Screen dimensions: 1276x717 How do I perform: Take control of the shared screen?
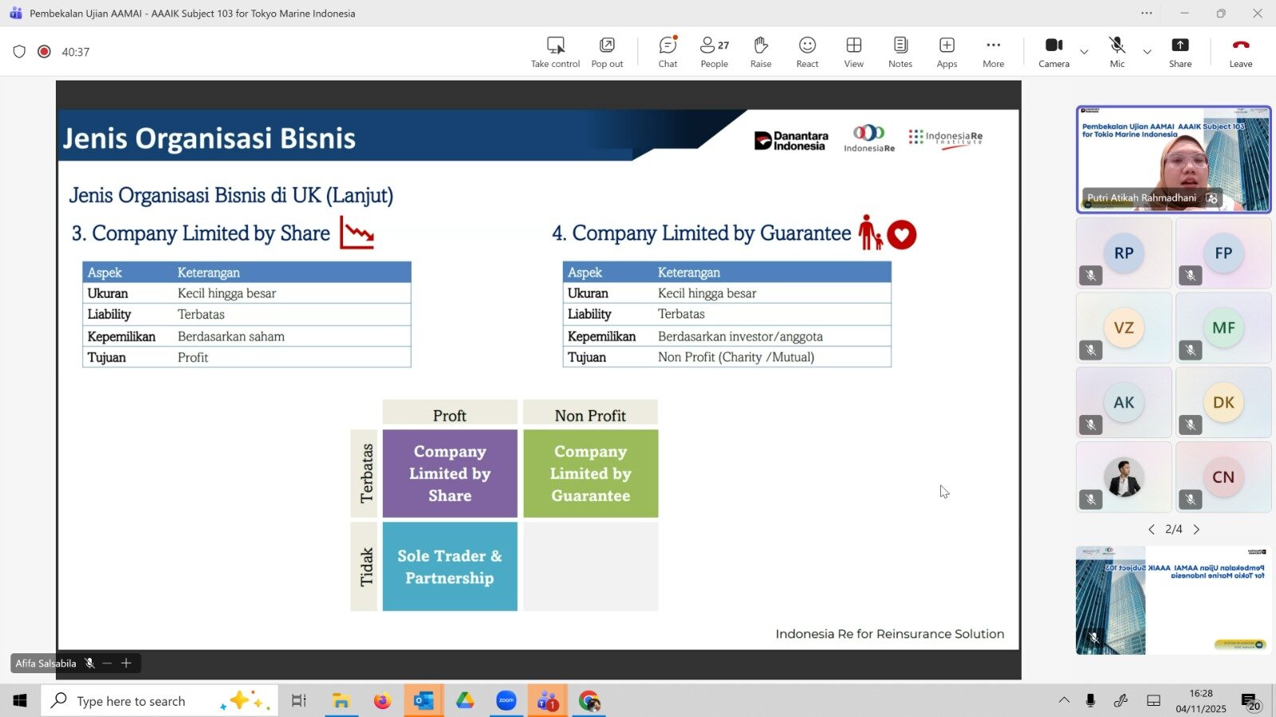click(555, 52)
